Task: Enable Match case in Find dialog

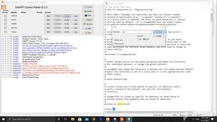Action: click(114, 40)
